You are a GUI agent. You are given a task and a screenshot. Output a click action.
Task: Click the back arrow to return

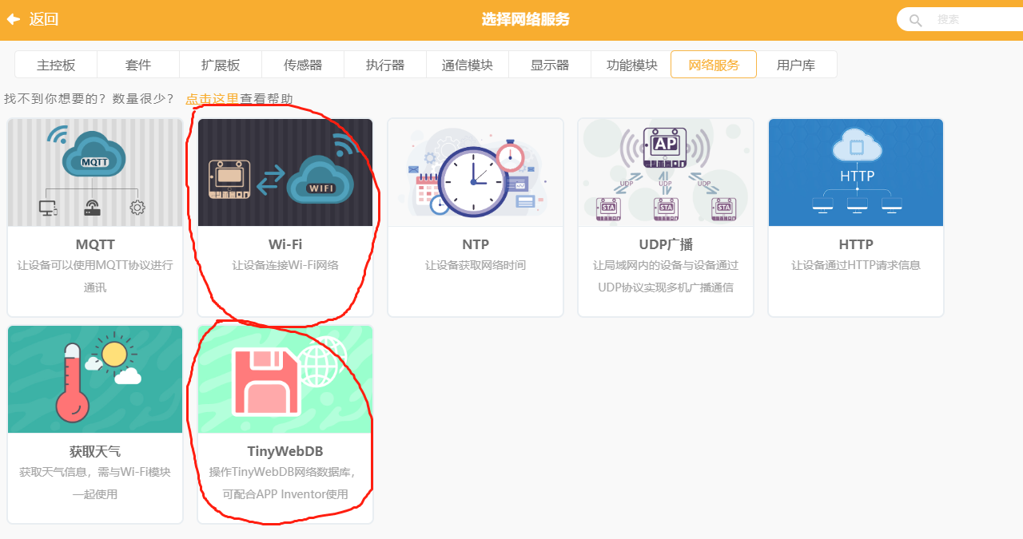(x=14, y=19)
